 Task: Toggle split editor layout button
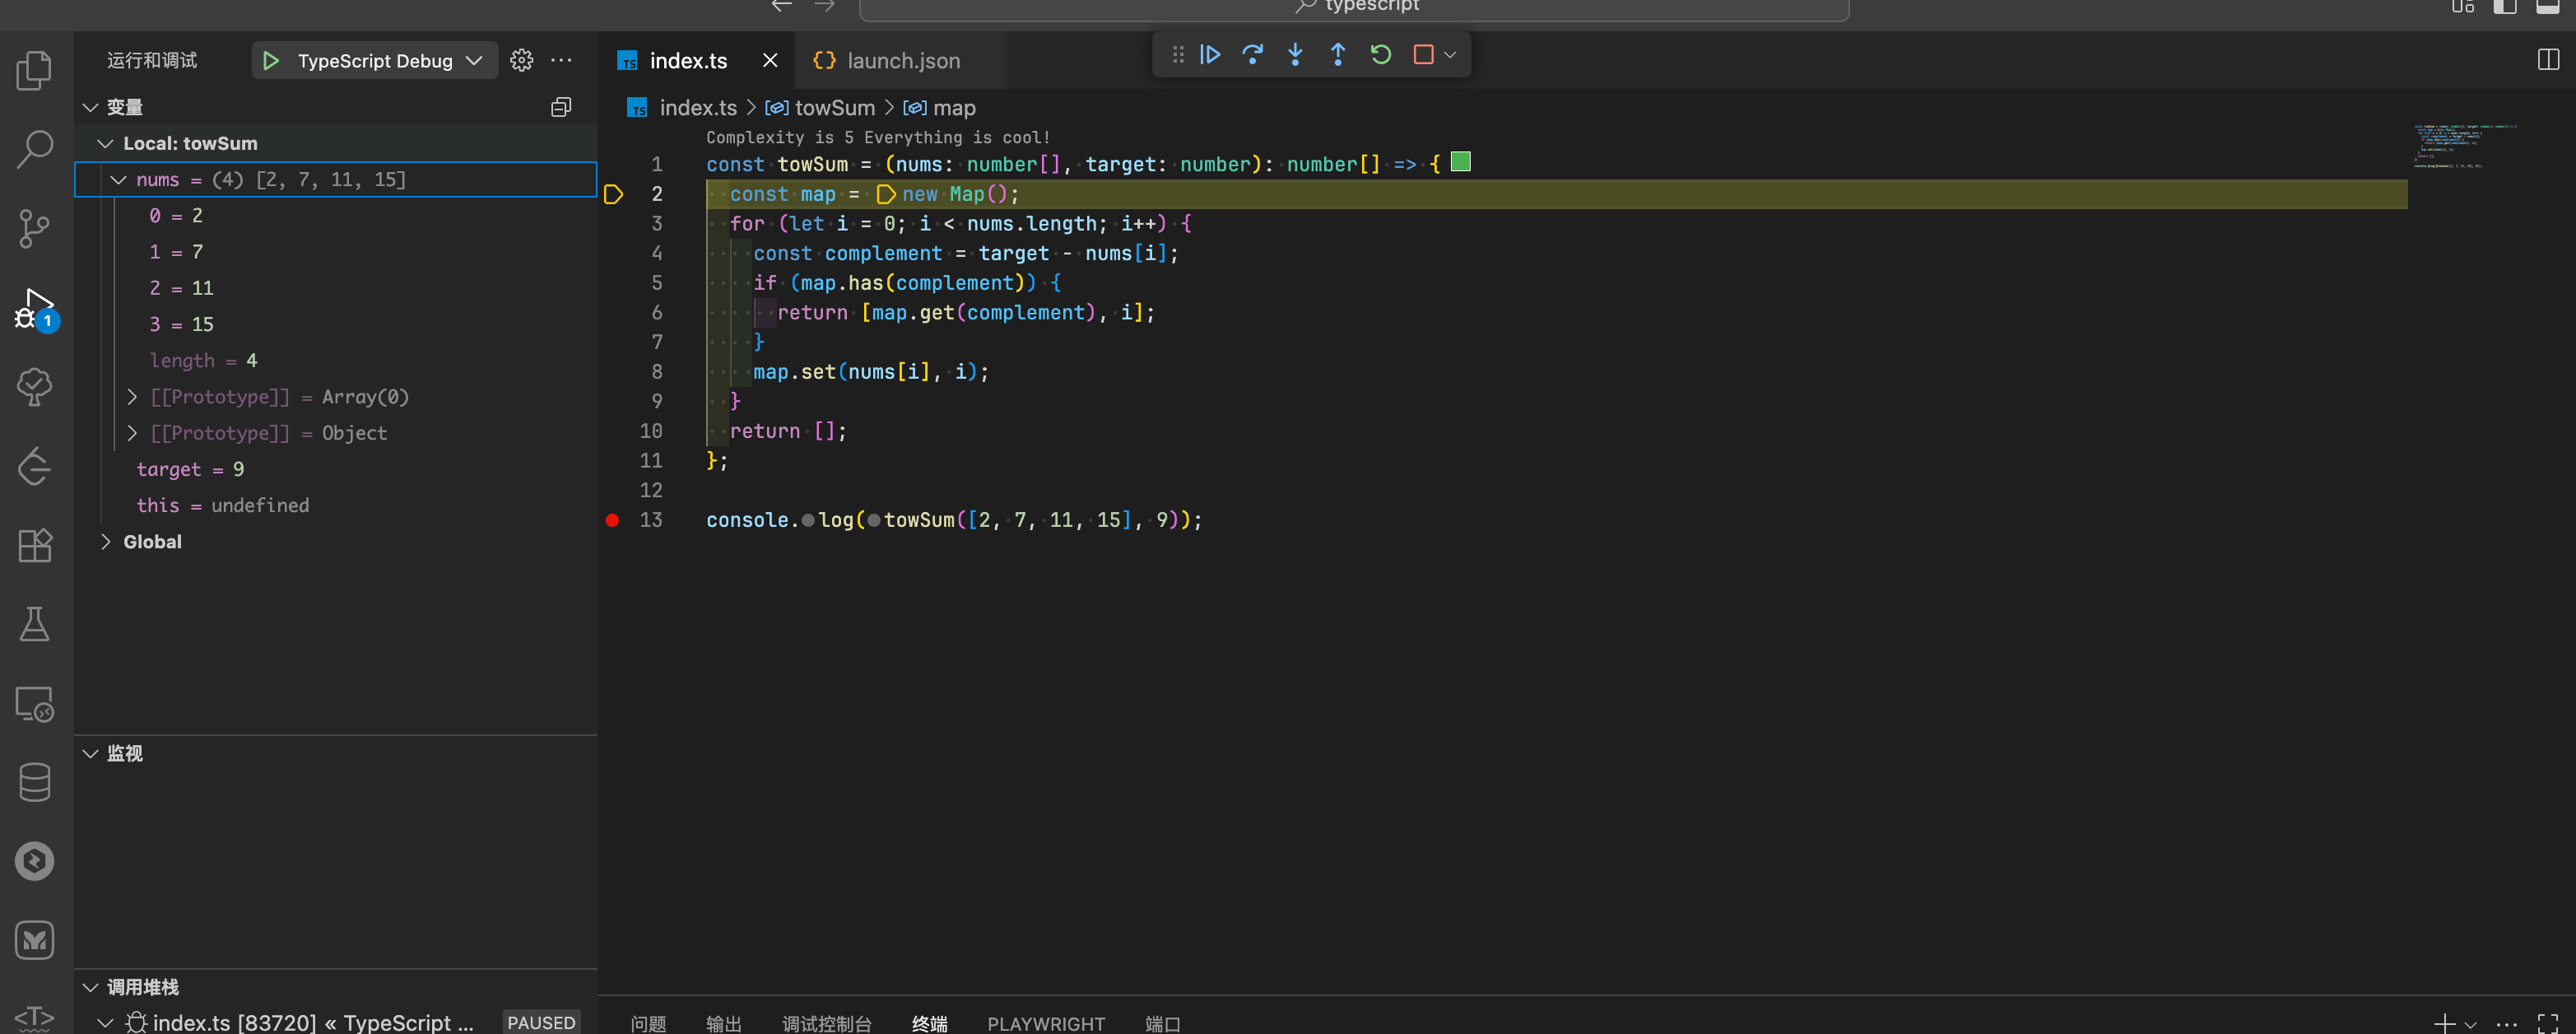[x=2547, y=60]
